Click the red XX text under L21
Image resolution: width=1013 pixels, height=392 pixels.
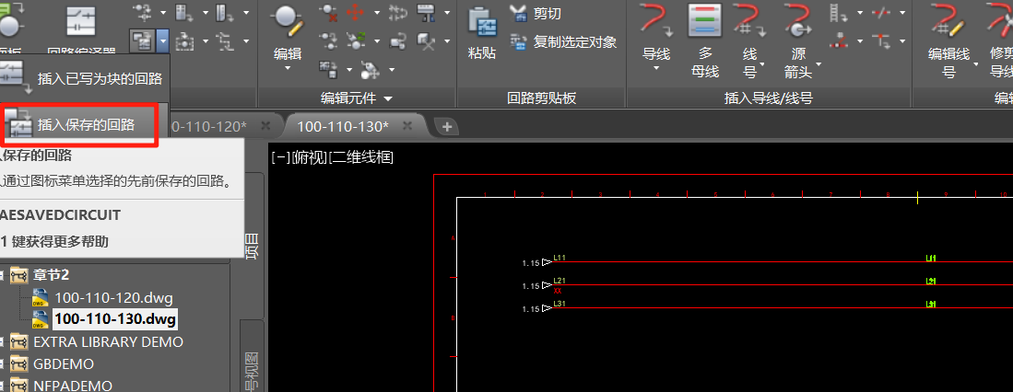[558, 291]
